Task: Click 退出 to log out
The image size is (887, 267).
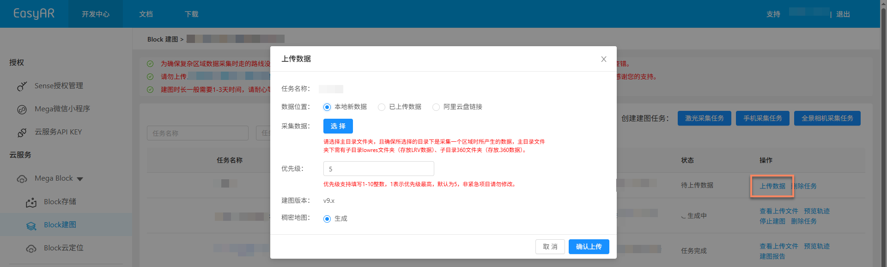Action: coord(843,14)
